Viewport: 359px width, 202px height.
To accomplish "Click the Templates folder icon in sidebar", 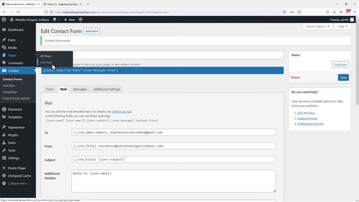I will (x=4, y=117).
